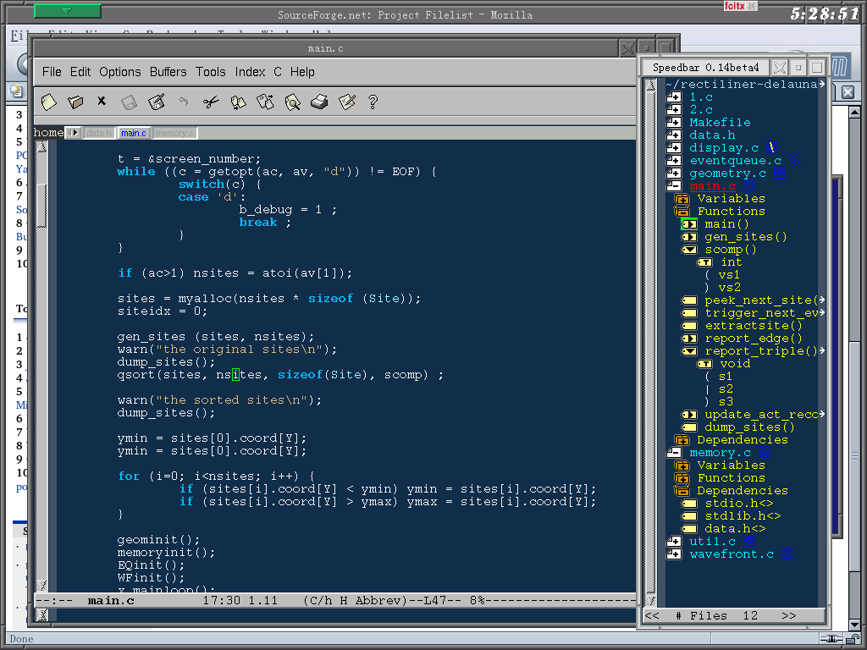Open the Buffers menu

click(168, 72)
